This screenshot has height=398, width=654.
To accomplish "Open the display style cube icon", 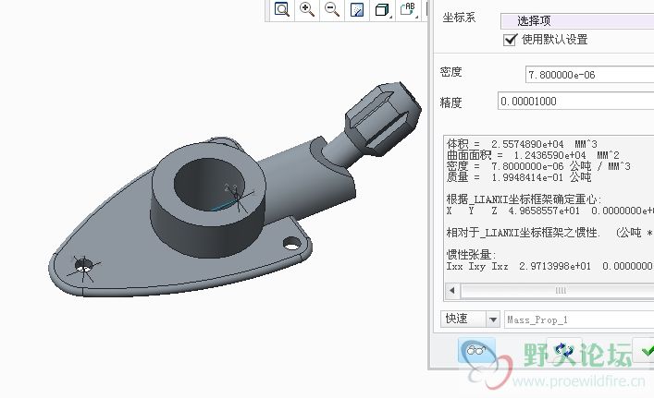I will [382, 9].
